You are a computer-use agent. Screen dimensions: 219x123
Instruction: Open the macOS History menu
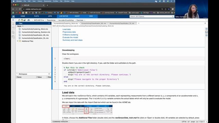[40, 1]
